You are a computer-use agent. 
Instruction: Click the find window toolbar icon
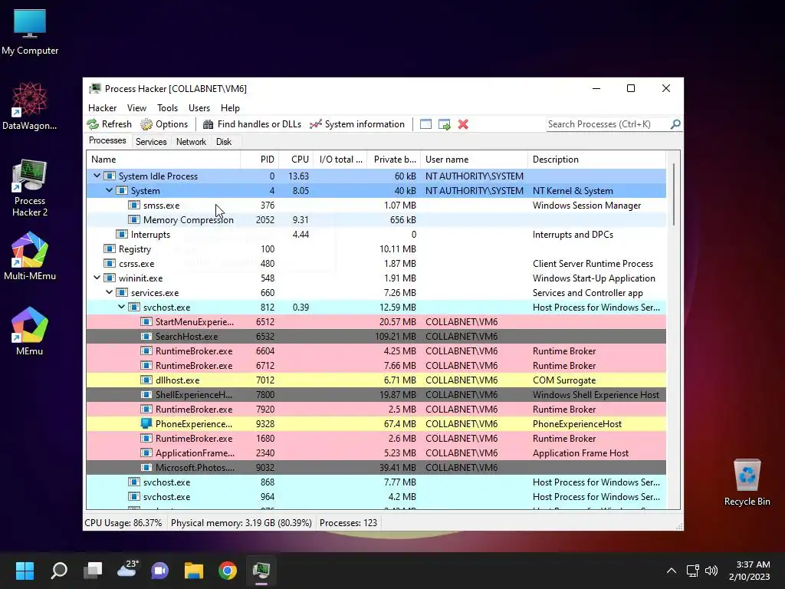(425, 124)
